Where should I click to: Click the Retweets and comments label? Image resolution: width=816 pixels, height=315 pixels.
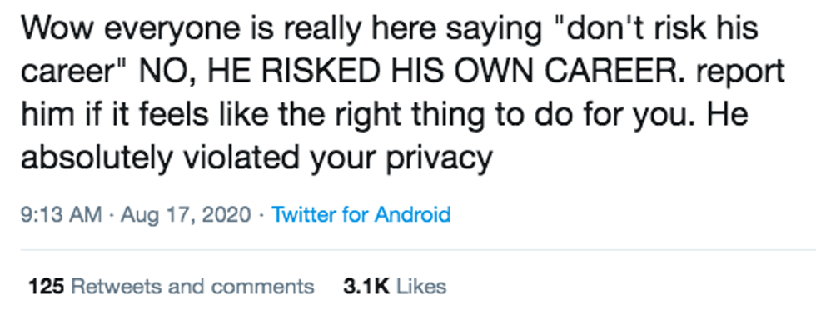192,286
